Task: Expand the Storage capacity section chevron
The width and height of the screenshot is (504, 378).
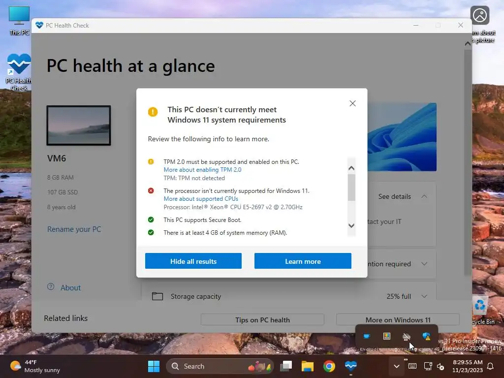Action: pyautogui.click(x=424, y=296)
